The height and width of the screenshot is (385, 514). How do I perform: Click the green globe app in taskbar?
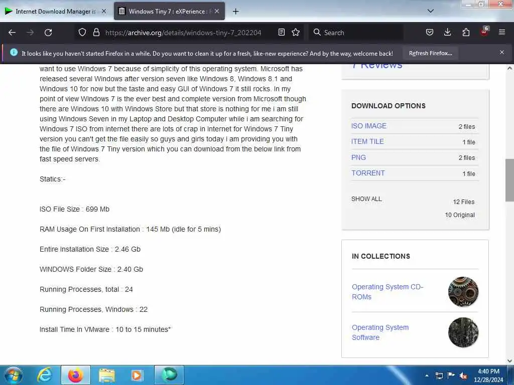tap(169, 375)
